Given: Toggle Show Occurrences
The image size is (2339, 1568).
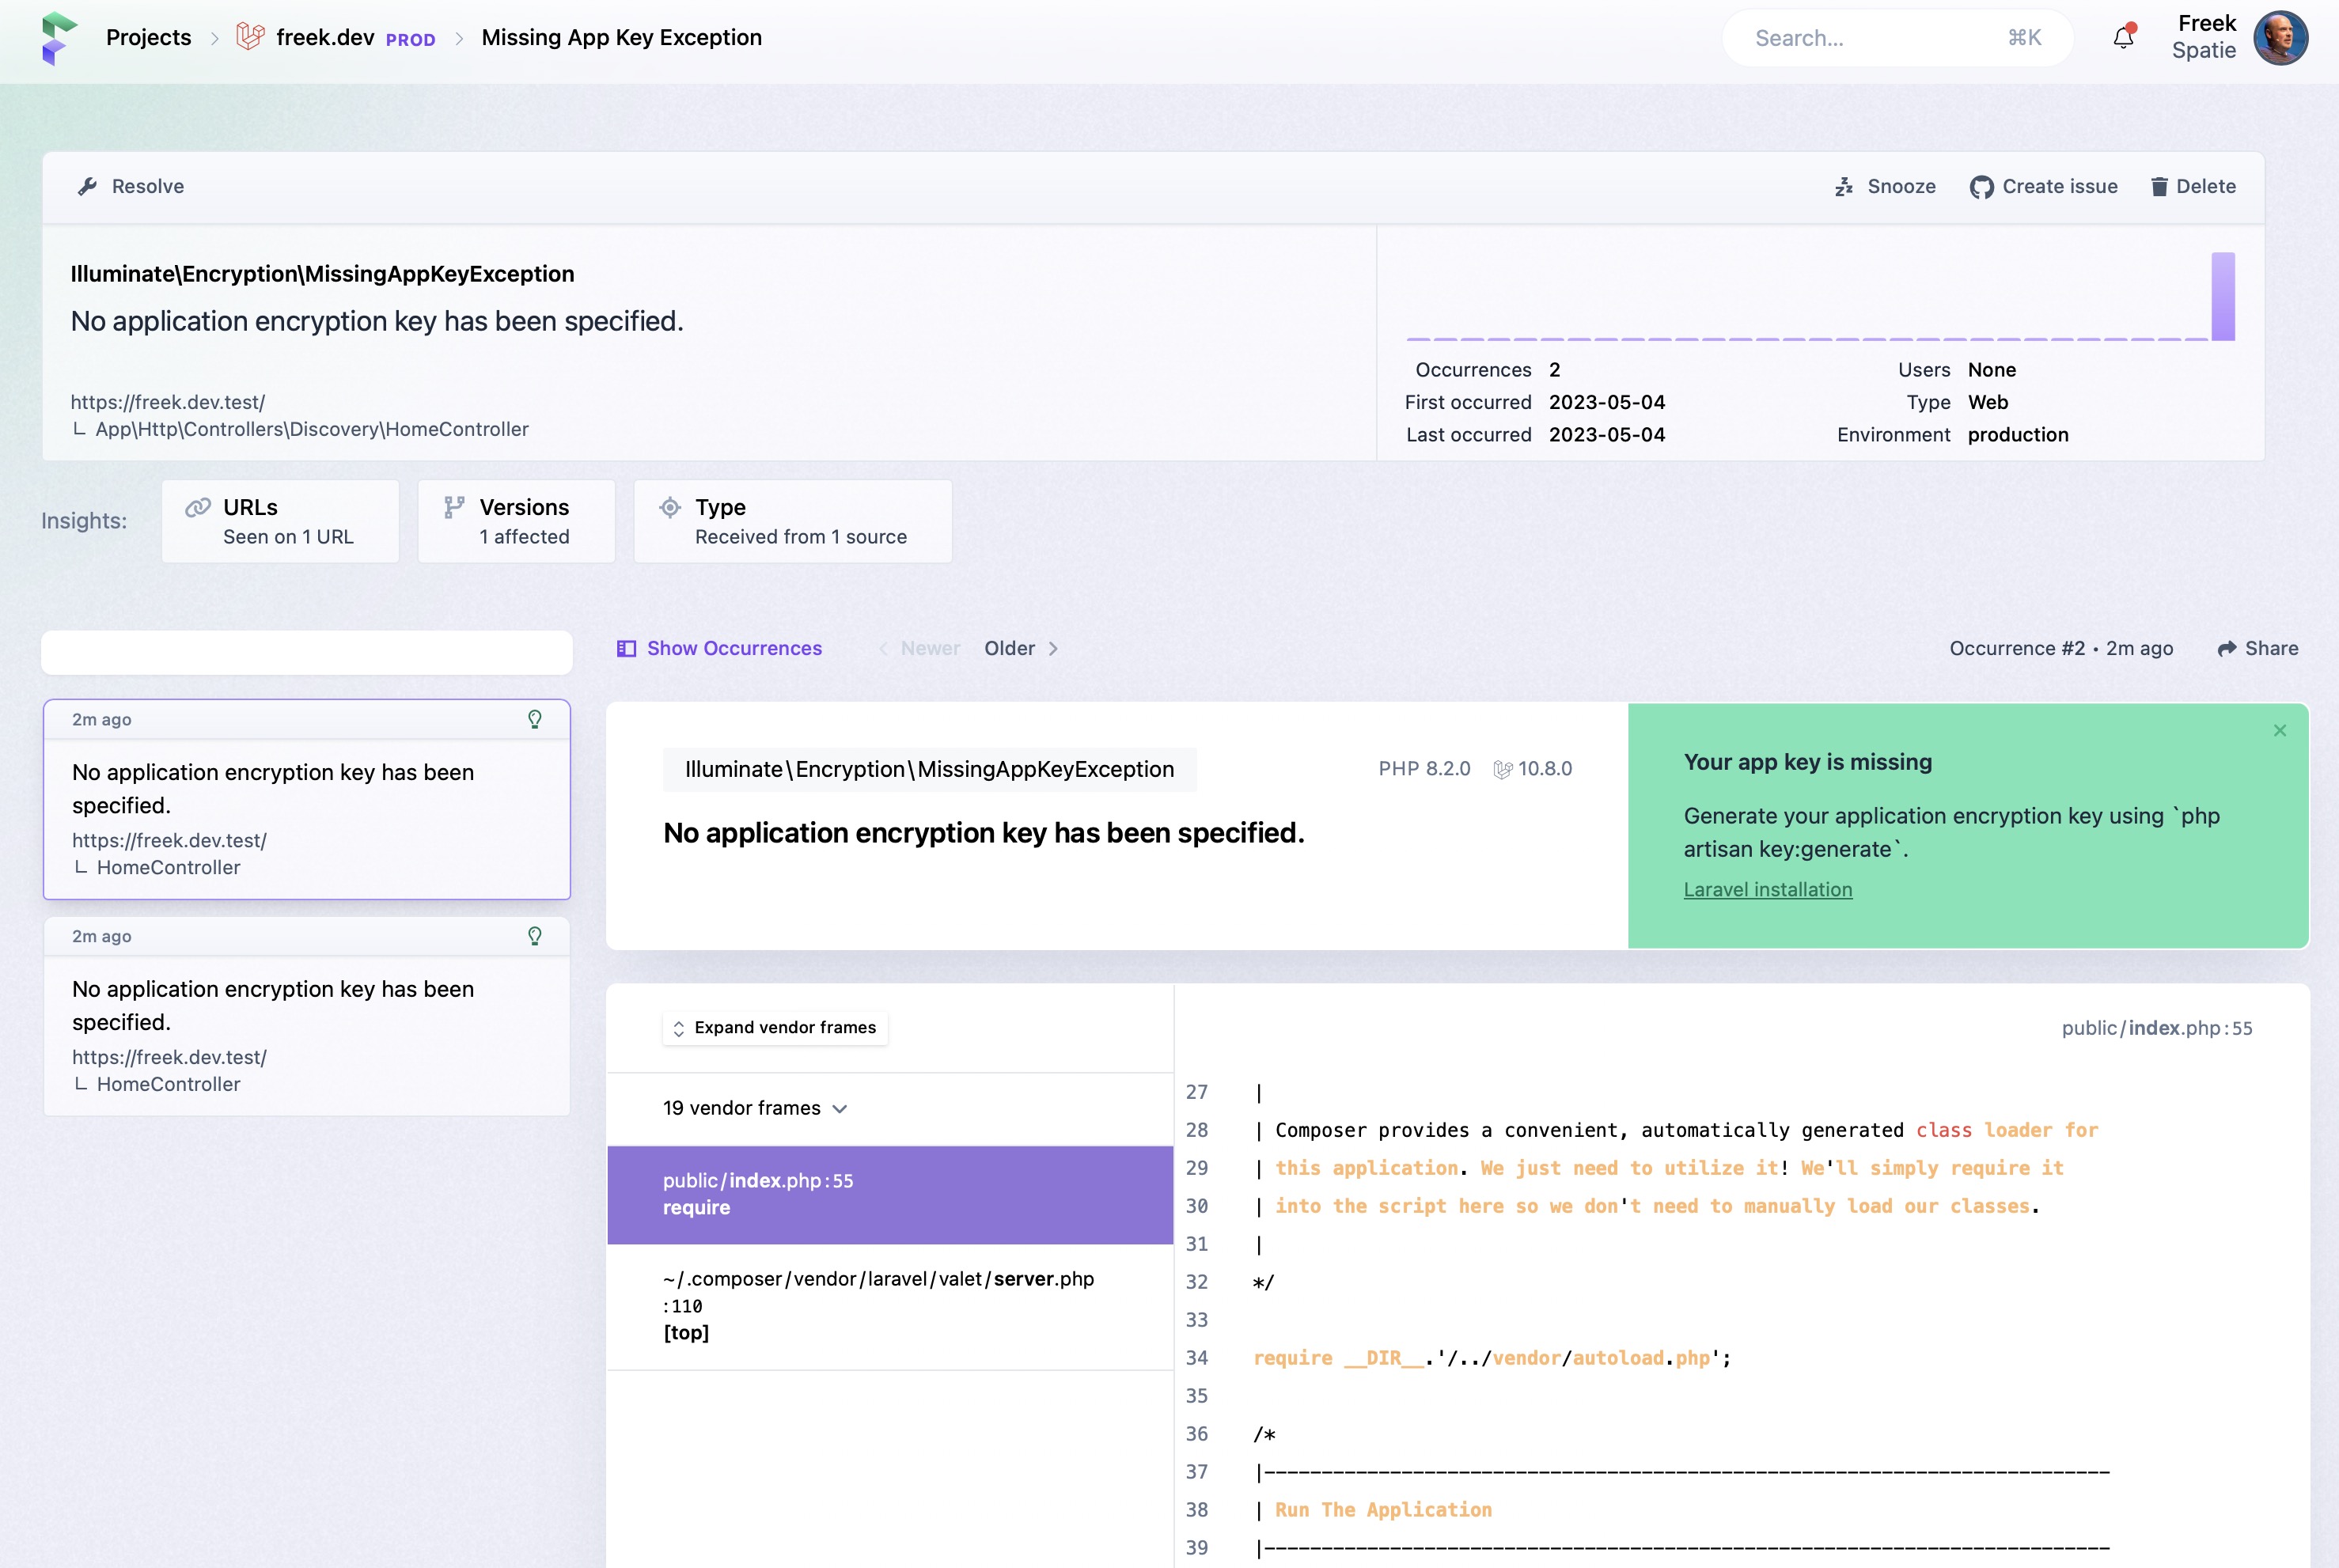Looking at the screenshot, I should 720,649.
